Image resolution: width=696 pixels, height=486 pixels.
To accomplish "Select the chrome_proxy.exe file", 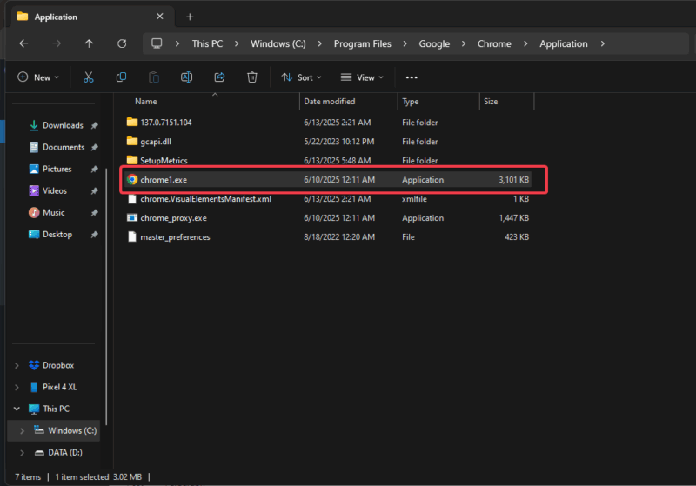I will (173, 218).
